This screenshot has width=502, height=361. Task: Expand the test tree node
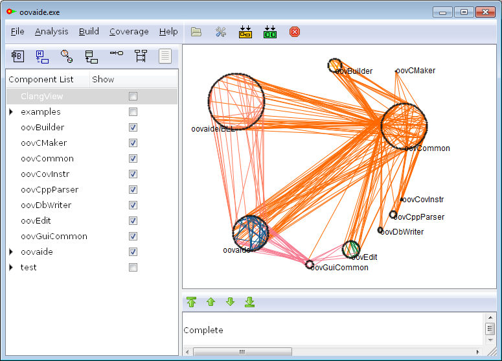pos(11,267)
